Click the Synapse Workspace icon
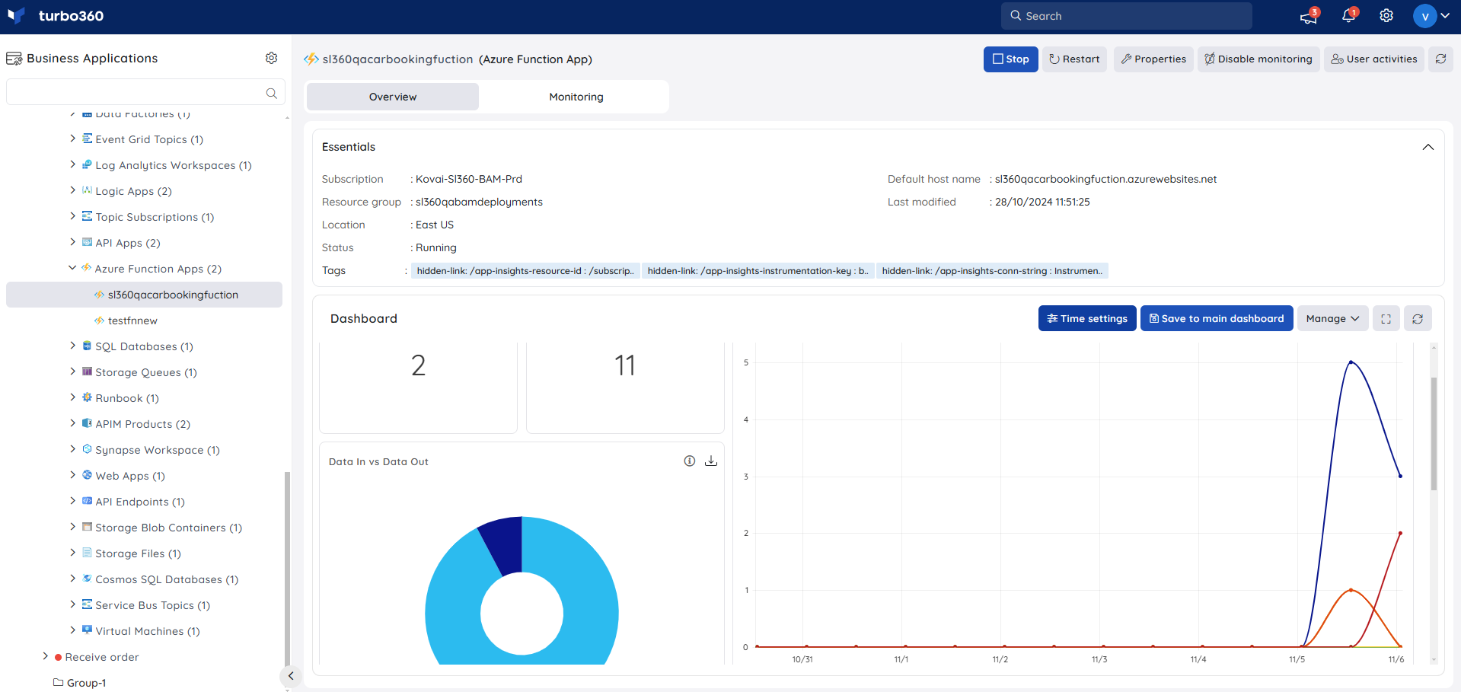 [87, 449]
